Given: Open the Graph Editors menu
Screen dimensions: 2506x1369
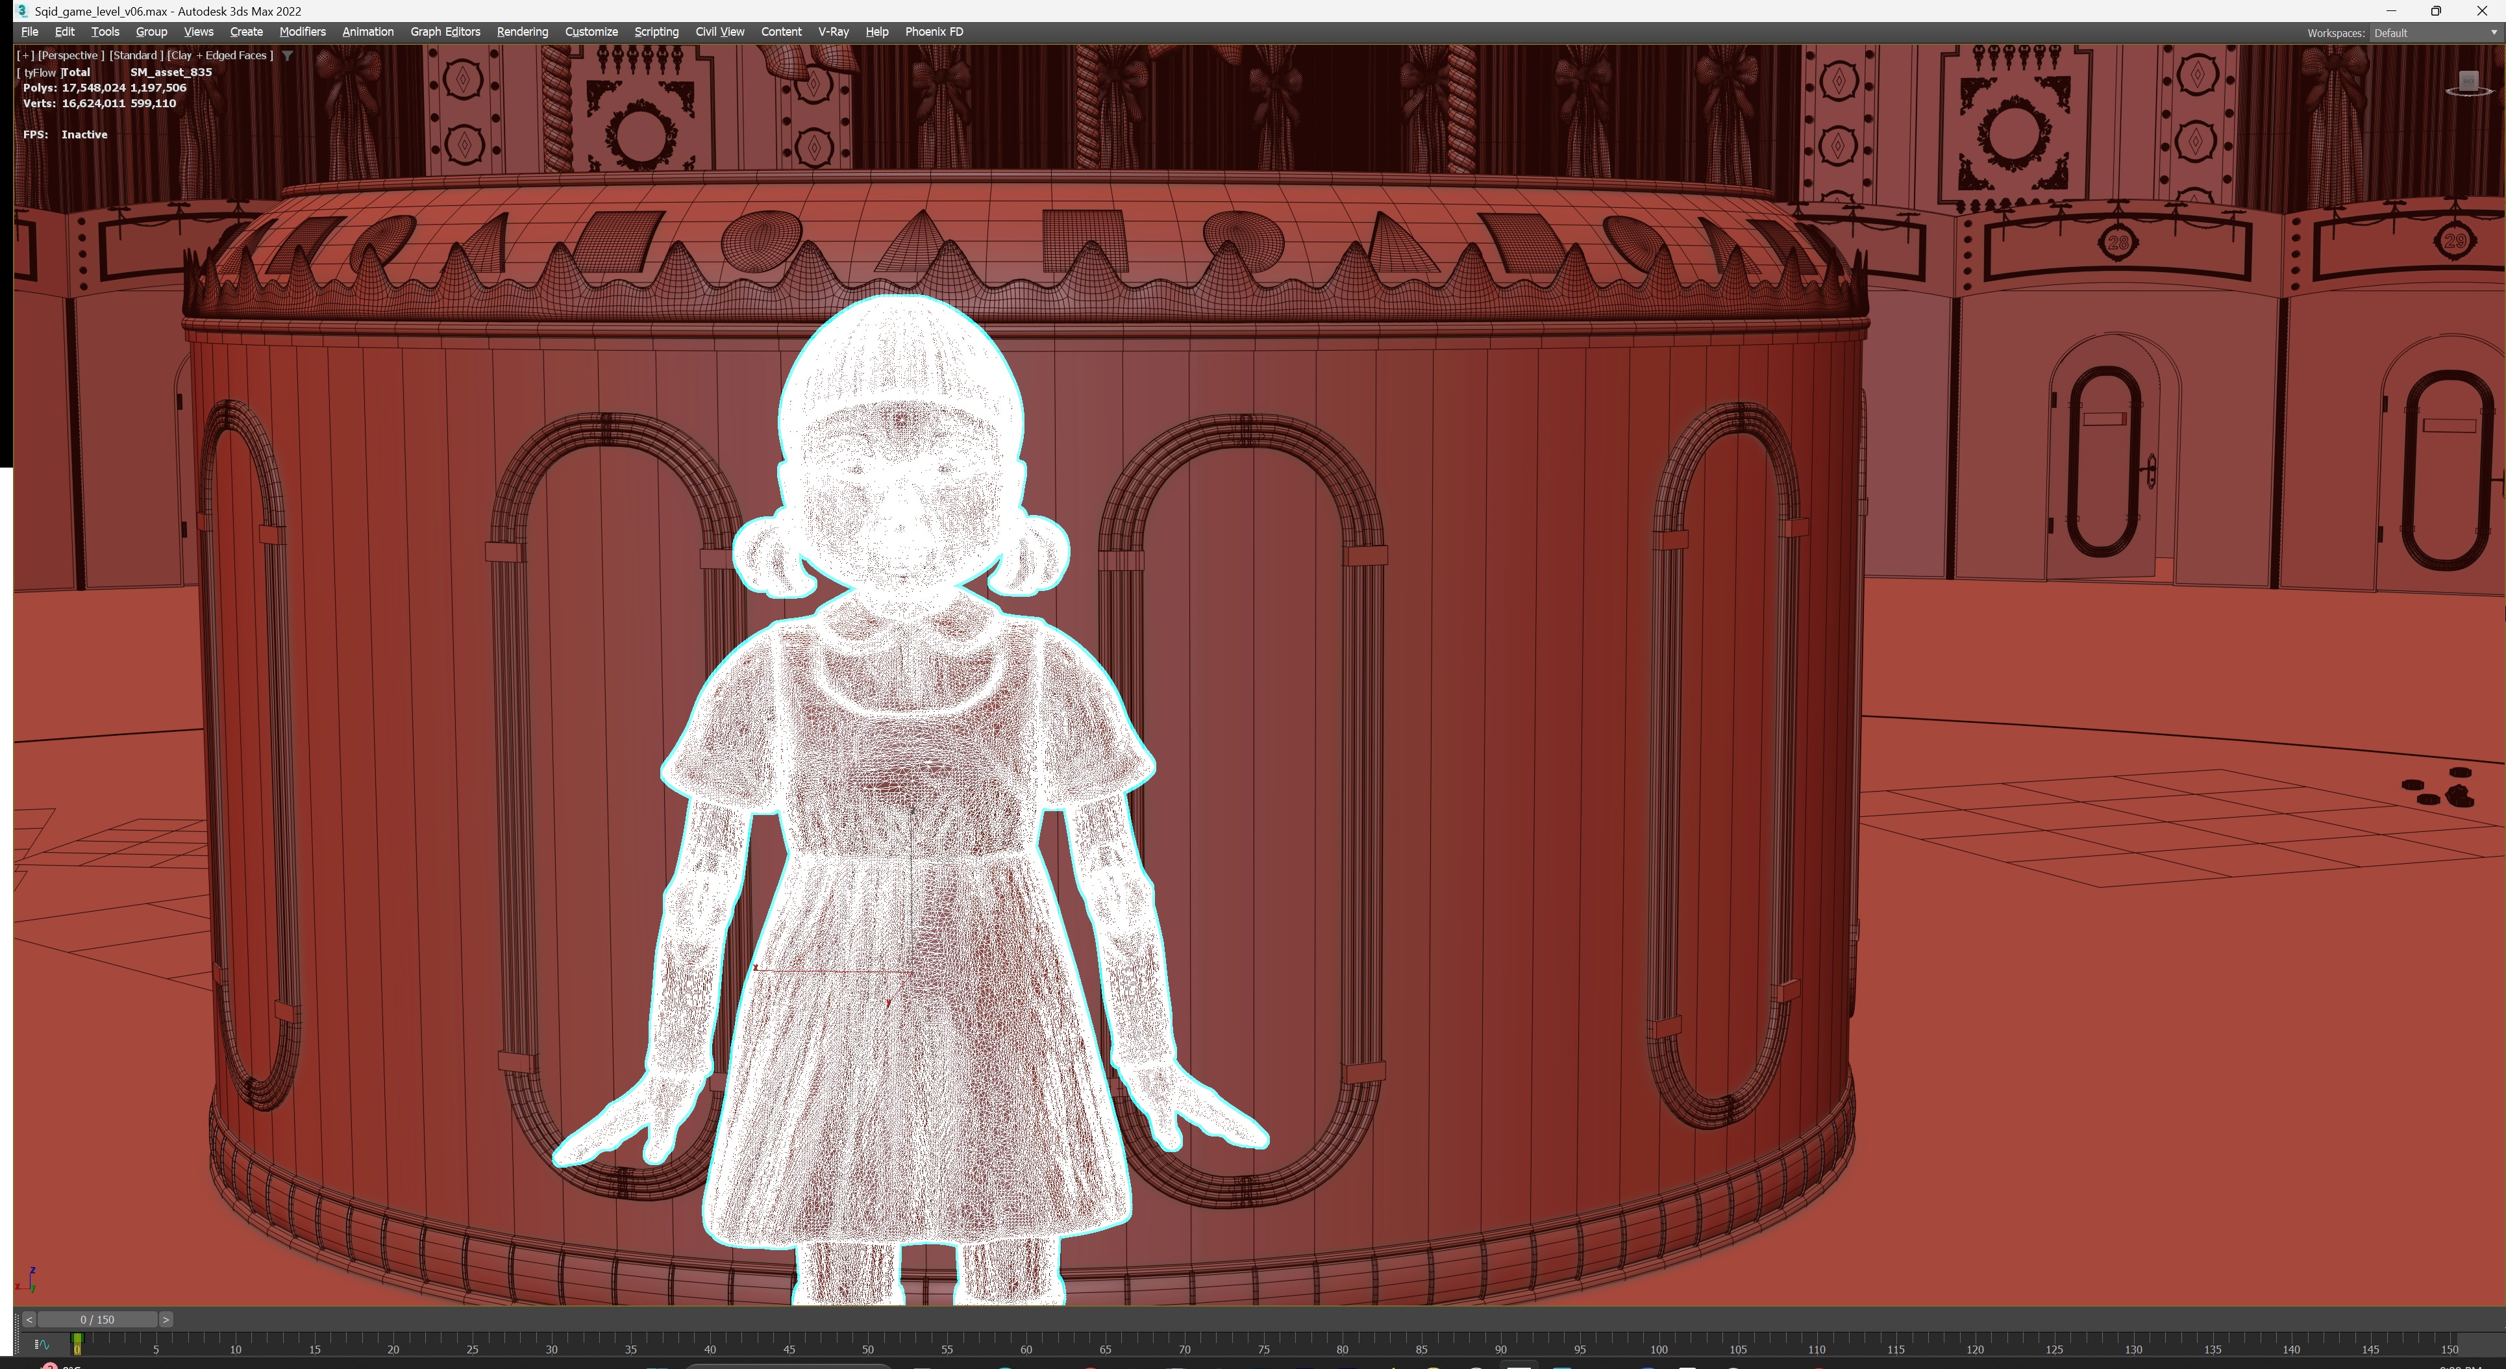Looking at the screenshot, I should click(x=445, y=31).
